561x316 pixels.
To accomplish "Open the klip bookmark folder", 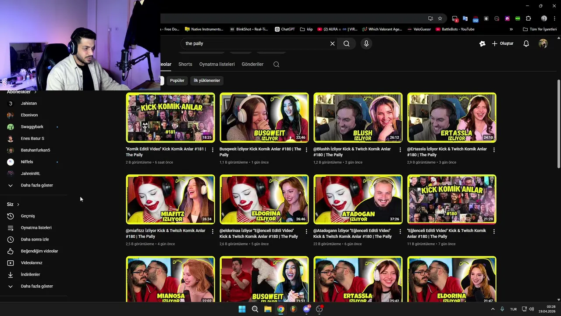I will coord(306,29).
